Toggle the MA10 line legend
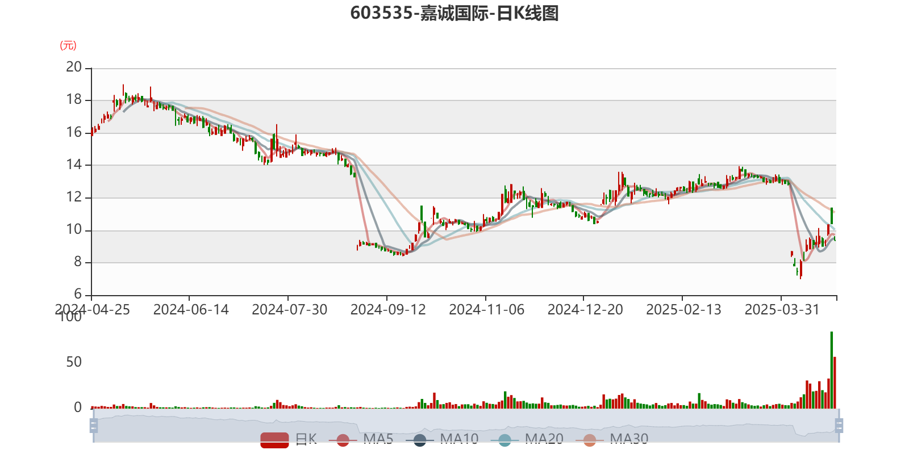Viewport: 909px width, 454px height. 442,439
